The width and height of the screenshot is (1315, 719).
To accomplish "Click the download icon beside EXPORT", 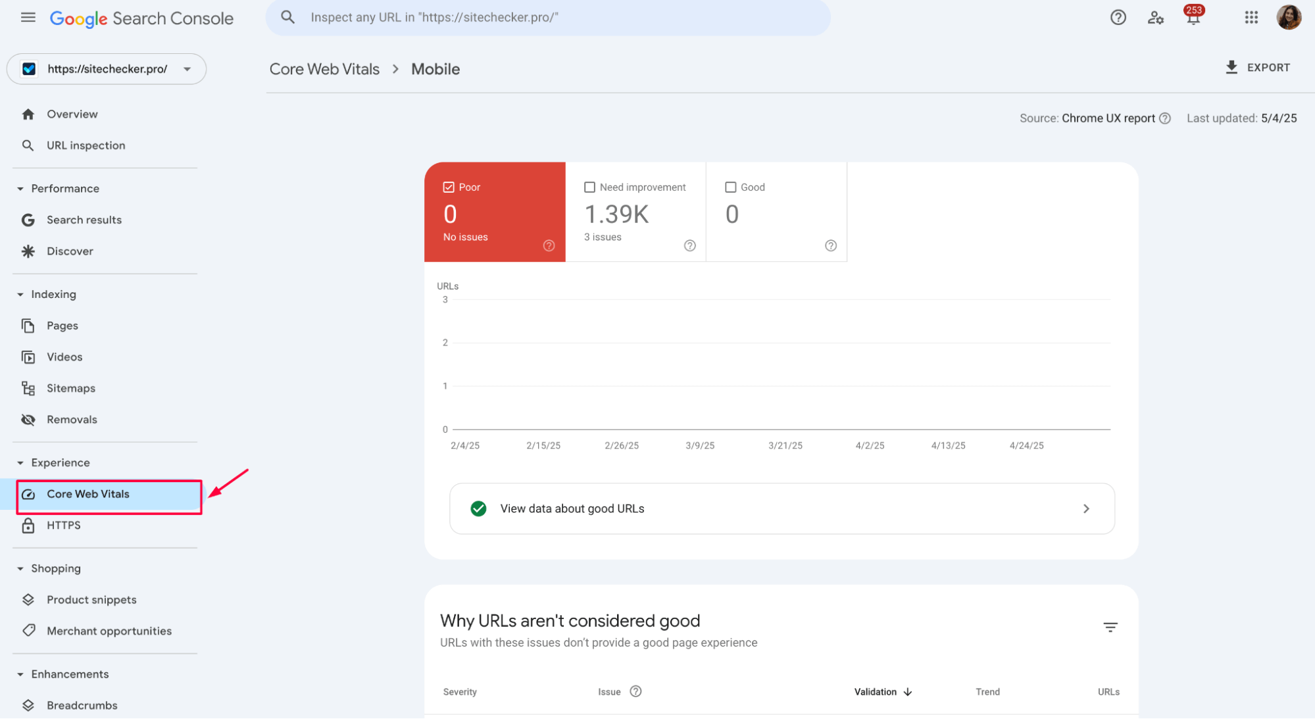I will [1231, 67].
